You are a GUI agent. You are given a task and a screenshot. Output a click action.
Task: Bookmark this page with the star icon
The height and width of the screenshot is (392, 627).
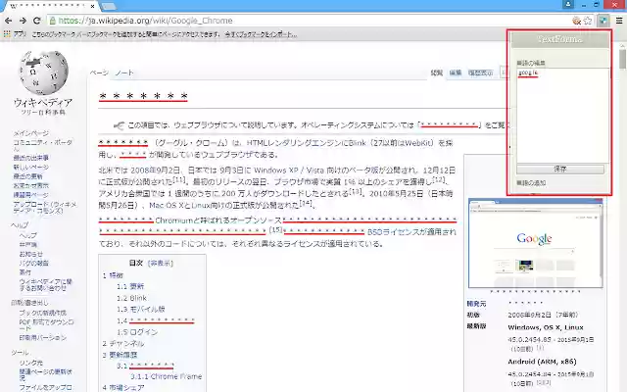click(588, 21)
